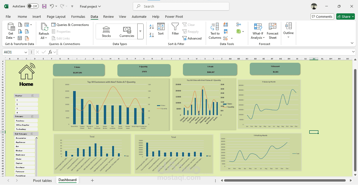Viewport: 358px width, 185px height.
Task: Open the Remove Duplicates tool
Action: pyautogui.click(x=226, y=31)
